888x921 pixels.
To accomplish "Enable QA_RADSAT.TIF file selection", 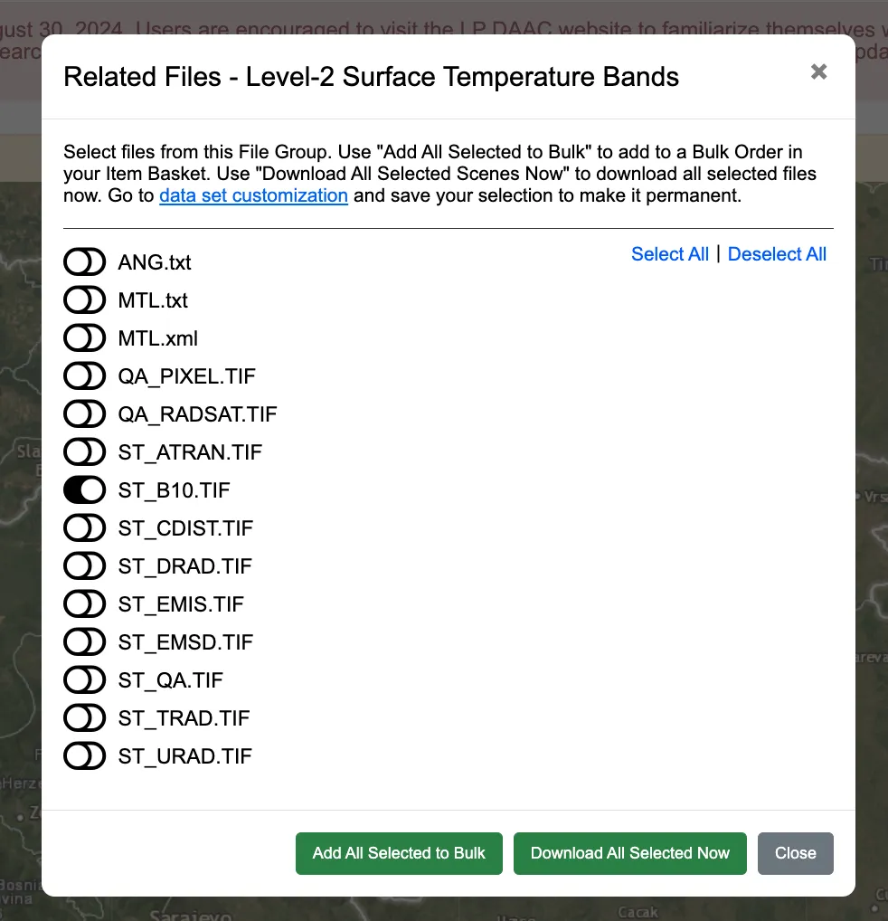I will pyautogui.click(x=84, y=414).
